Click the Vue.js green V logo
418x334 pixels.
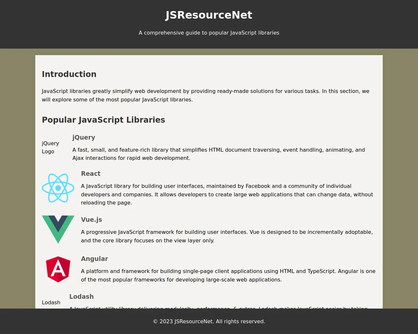58,229
